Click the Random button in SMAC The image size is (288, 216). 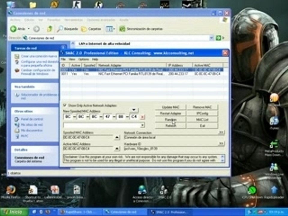click(x=171, y=120)
